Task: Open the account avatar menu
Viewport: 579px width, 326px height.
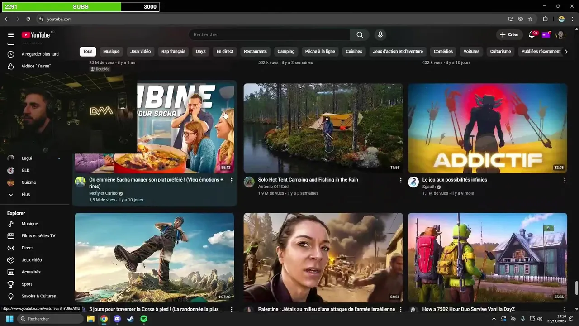Action: click(x=560, y=35)
